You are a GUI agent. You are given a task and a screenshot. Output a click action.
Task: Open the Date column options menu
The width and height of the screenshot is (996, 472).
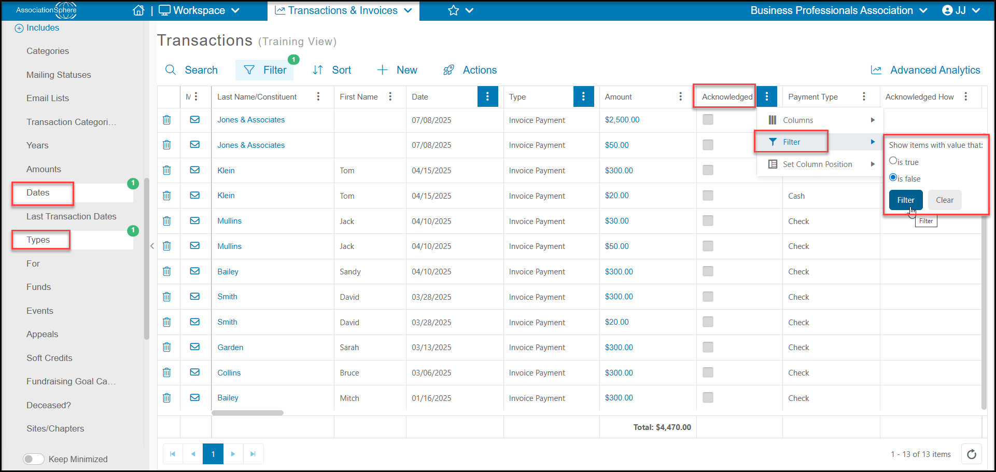point(487,96)
